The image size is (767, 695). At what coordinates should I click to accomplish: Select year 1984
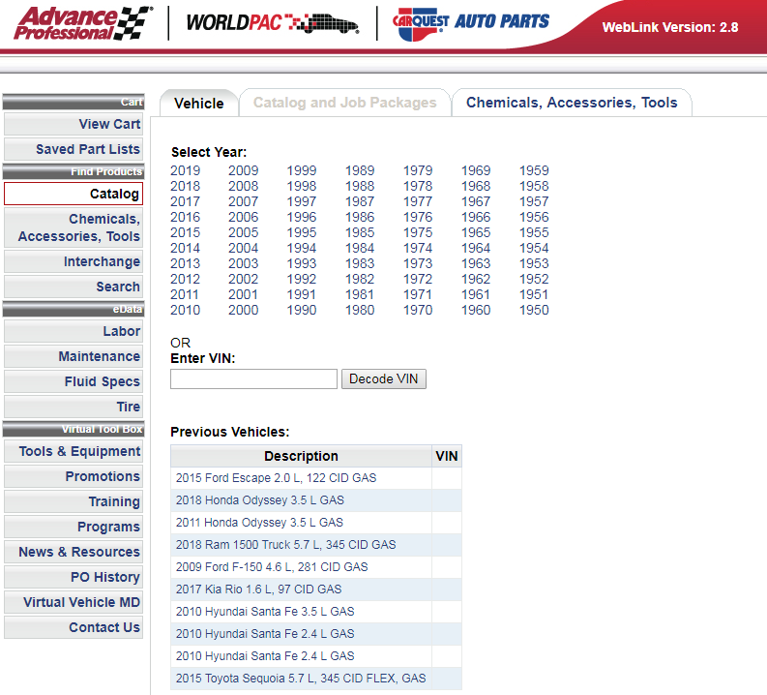point(360,248)
